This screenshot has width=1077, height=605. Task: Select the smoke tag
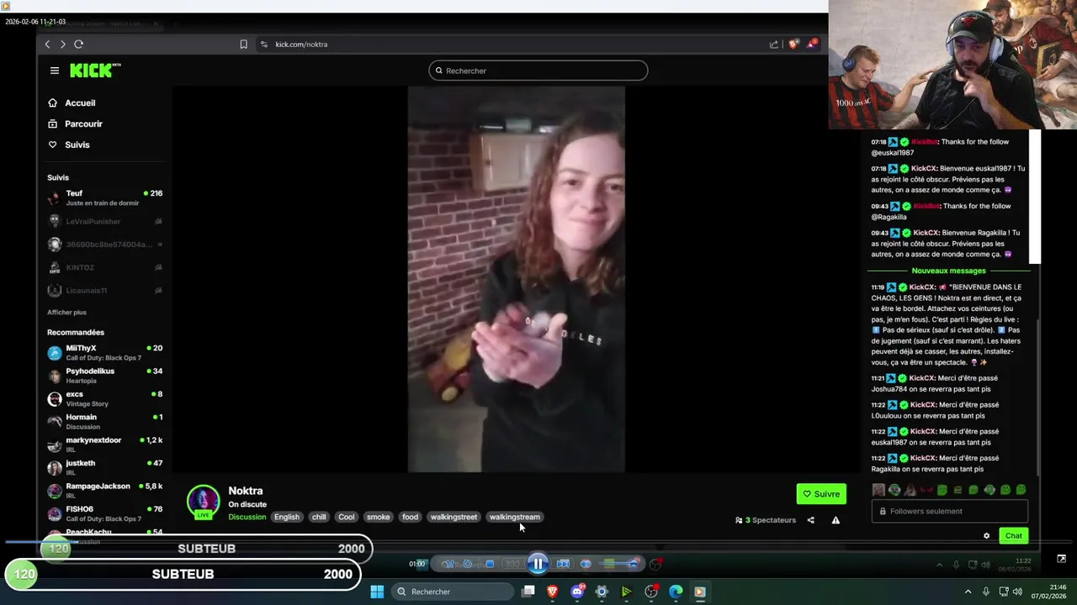click(x=379, y=517)
